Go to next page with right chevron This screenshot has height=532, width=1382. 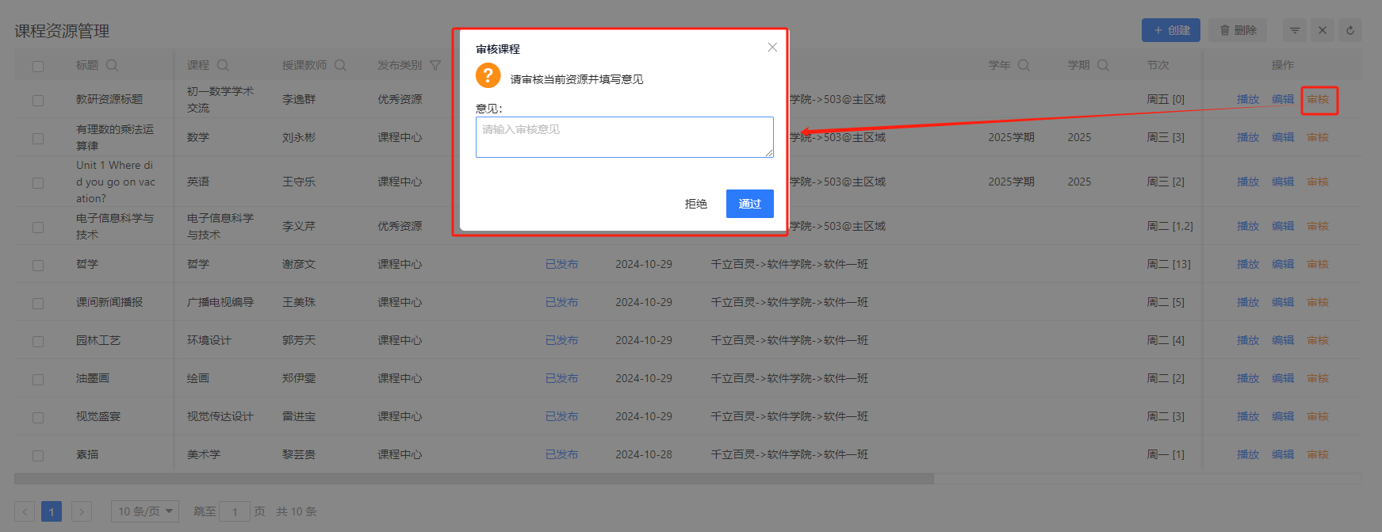(82, 511)
